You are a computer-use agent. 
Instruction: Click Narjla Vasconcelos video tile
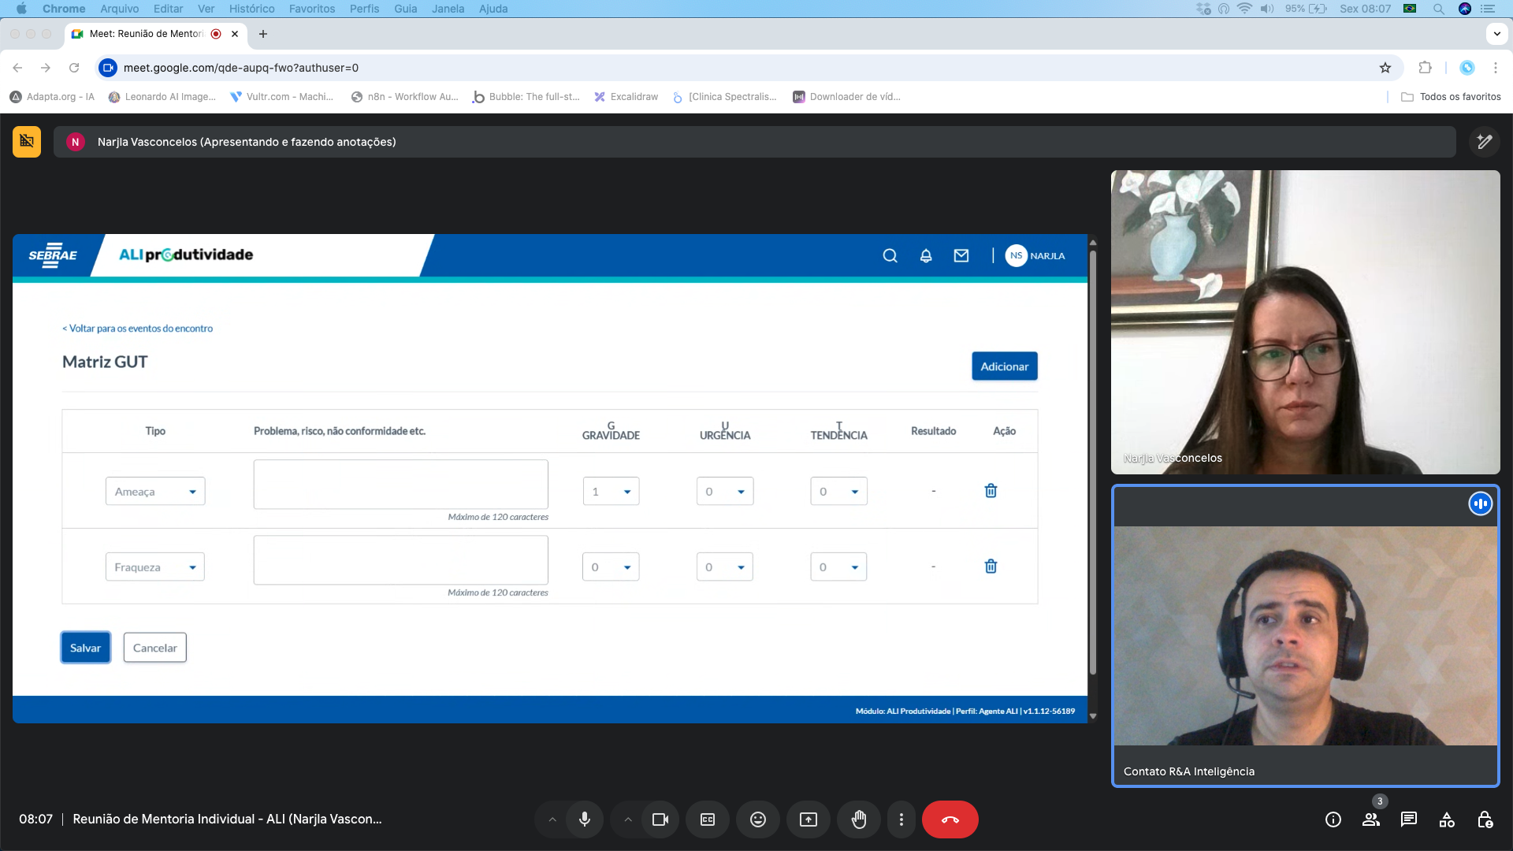pos(1305,321)
